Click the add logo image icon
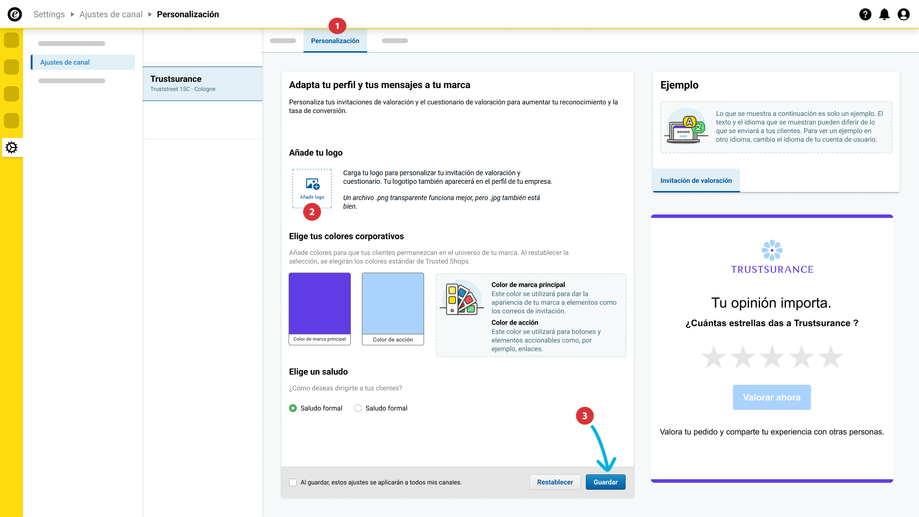The image size is (919, 517). pos(313,184)
